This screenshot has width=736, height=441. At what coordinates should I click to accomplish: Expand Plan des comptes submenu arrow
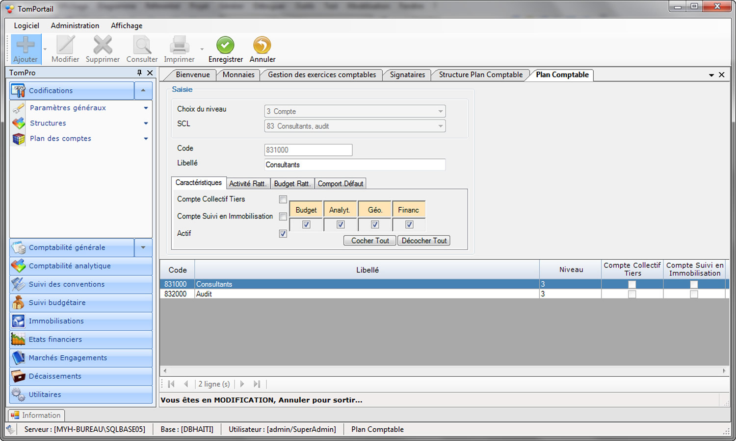[x=146, y=139]
